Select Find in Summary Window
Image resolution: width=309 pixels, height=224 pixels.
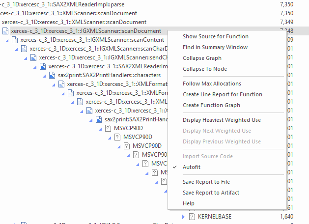tap(215, 47)
